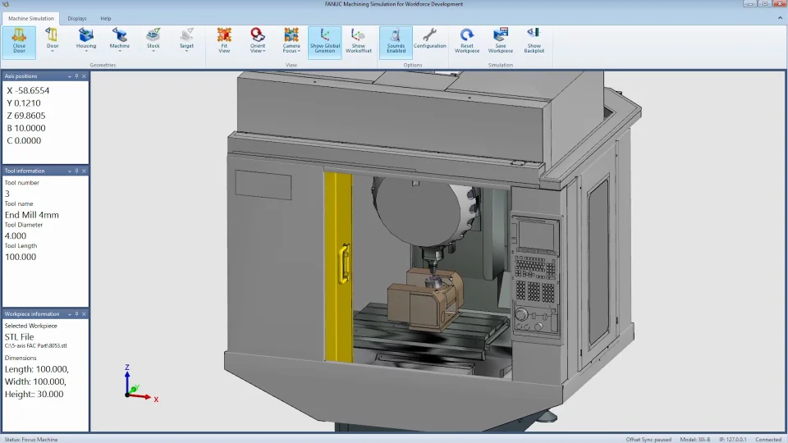Open Workpiece information panel options arrow
This screenshot has height=443, width=788.
point(69,313)
